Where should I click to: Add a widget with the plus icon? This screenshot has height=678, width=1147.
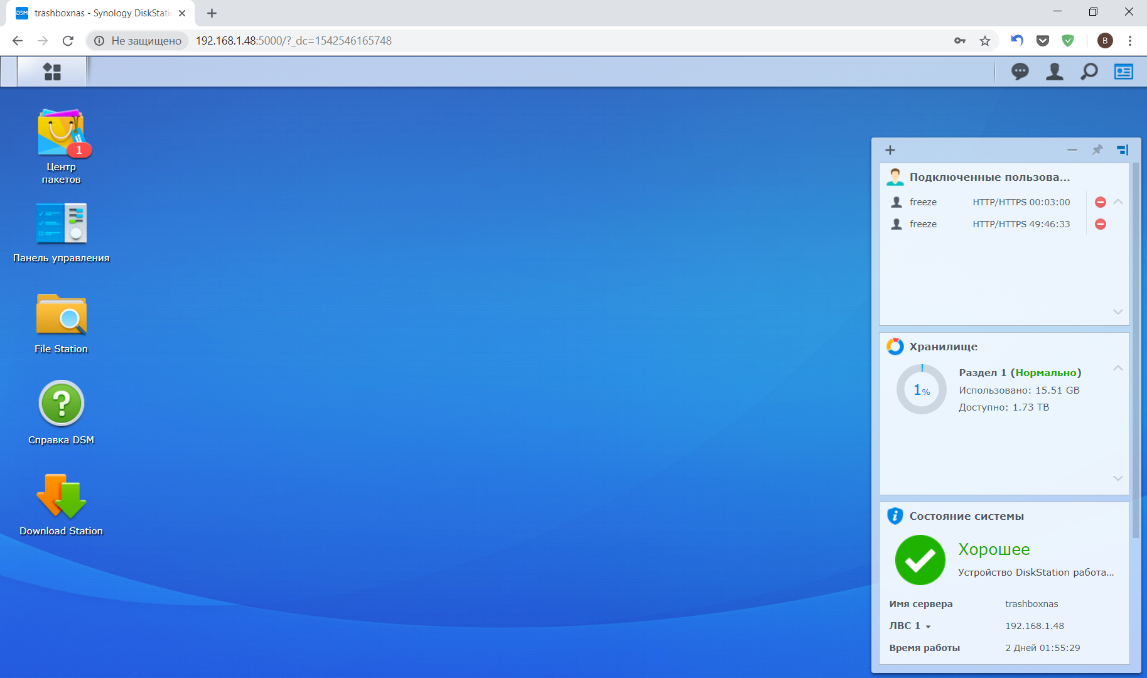click(x=890, y=150)
